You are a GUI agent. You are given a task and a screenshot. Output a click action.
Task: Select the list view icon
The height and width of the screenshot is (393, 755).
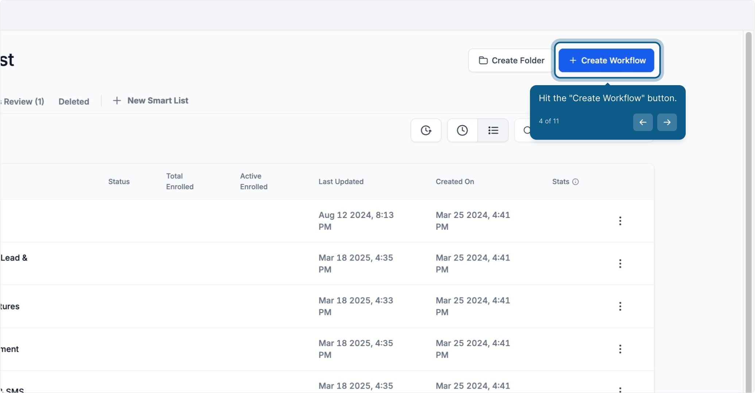click(x=493, y=130)
